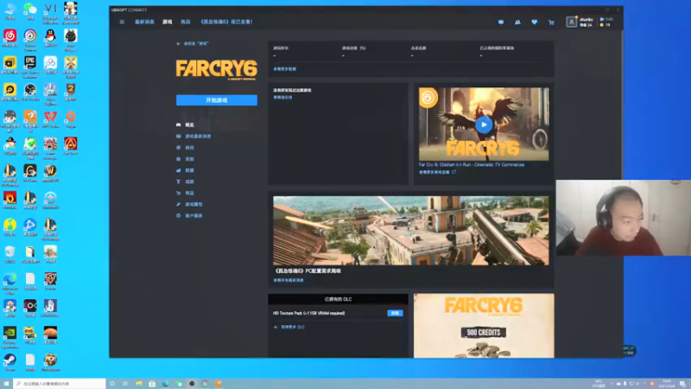Viewport: 691px width, 389px height.
Task: Click the blue HD Texture Pack button
Action: tap(395, 313)
